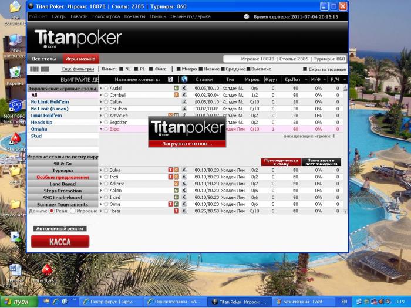Enable the Средние stakes checkbox
Screen dimensions: 411x308
coord(223,69)
